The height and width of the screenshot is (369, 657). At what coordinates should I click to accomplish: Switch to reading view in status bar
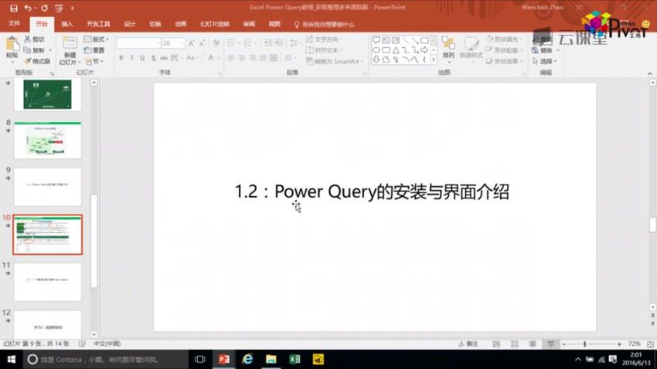point(533,344)
